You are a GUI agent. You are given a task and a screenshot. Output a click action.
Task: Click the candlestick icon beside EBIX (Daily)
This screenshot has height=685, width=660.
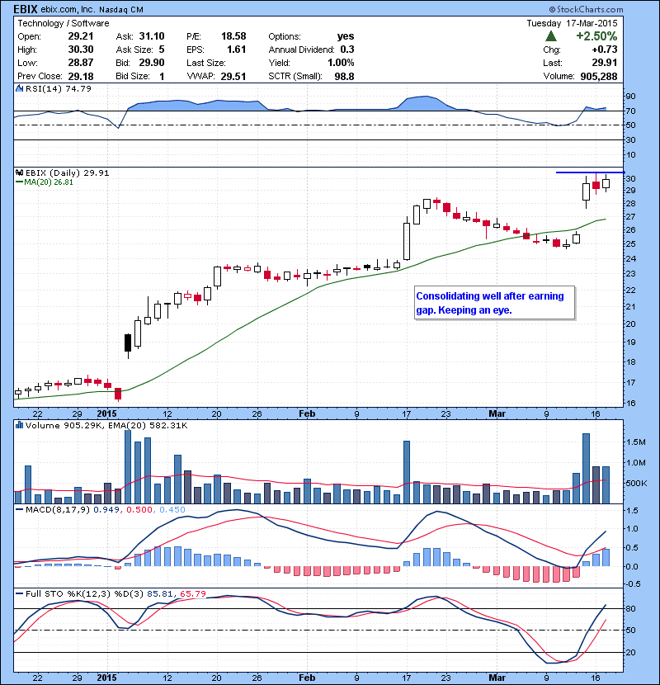(19, 173)
